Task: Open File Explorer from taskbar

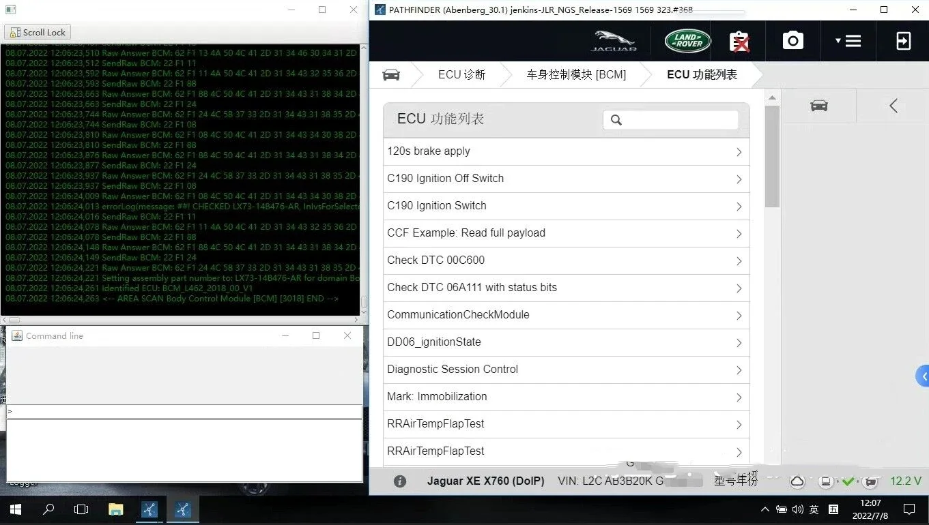Action: point(115,509)
